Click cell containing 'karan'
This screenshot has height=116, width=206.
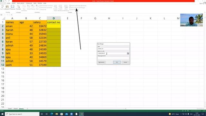click(12, 42)
